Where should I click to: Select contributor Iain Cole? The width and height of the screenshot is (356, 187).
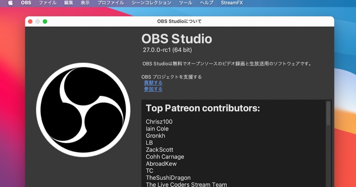157,129
